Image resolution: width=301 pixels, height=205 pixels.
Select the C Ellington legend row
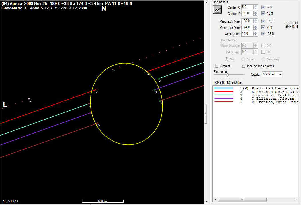click(256, 99)
